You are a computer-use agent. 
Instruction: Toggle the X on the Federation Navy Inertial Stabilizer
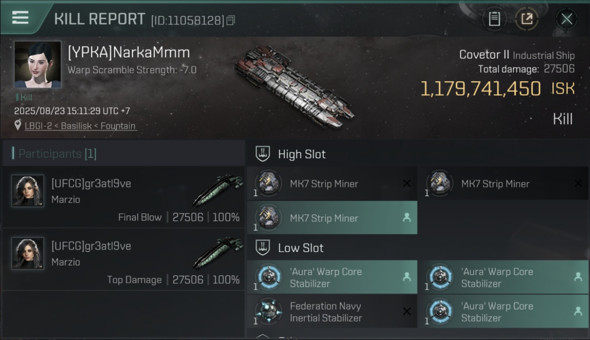[407, 311]
